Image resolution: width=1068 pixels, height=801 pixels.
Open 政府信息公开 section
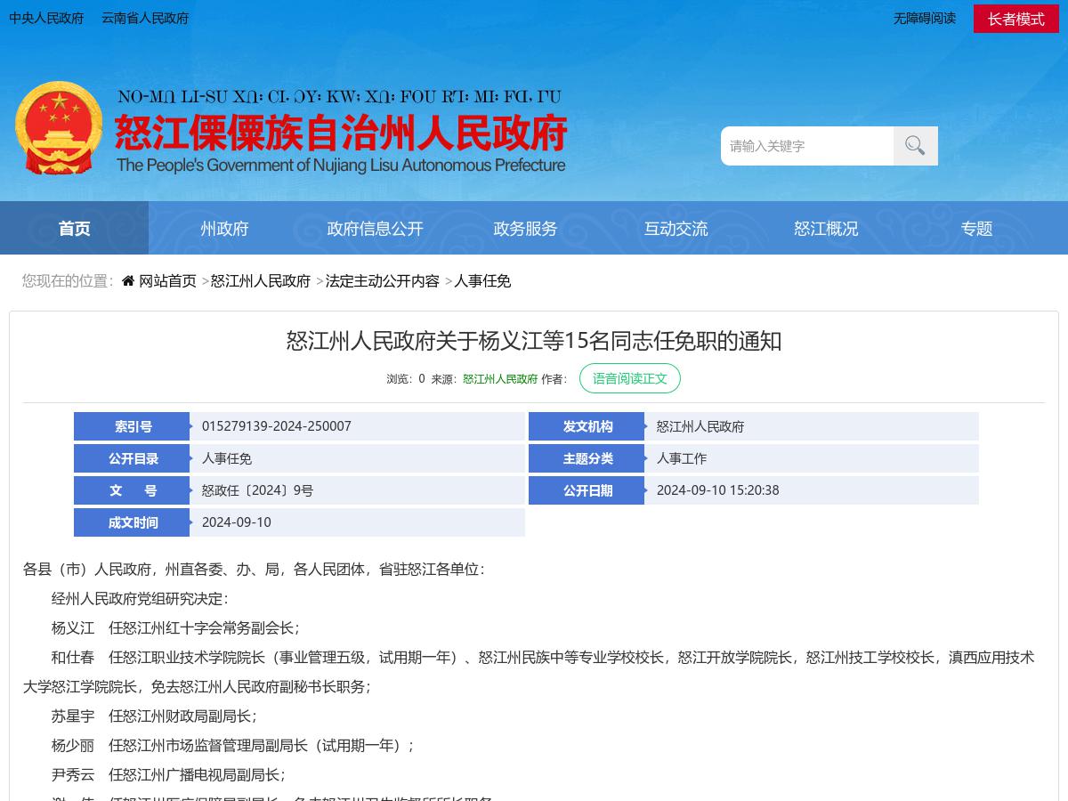(375, 228)
